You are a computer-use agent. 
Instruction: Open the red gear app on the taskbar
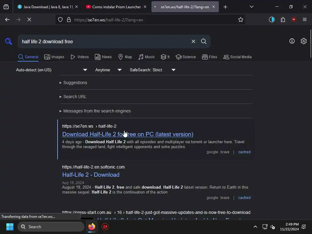(105, 227)
